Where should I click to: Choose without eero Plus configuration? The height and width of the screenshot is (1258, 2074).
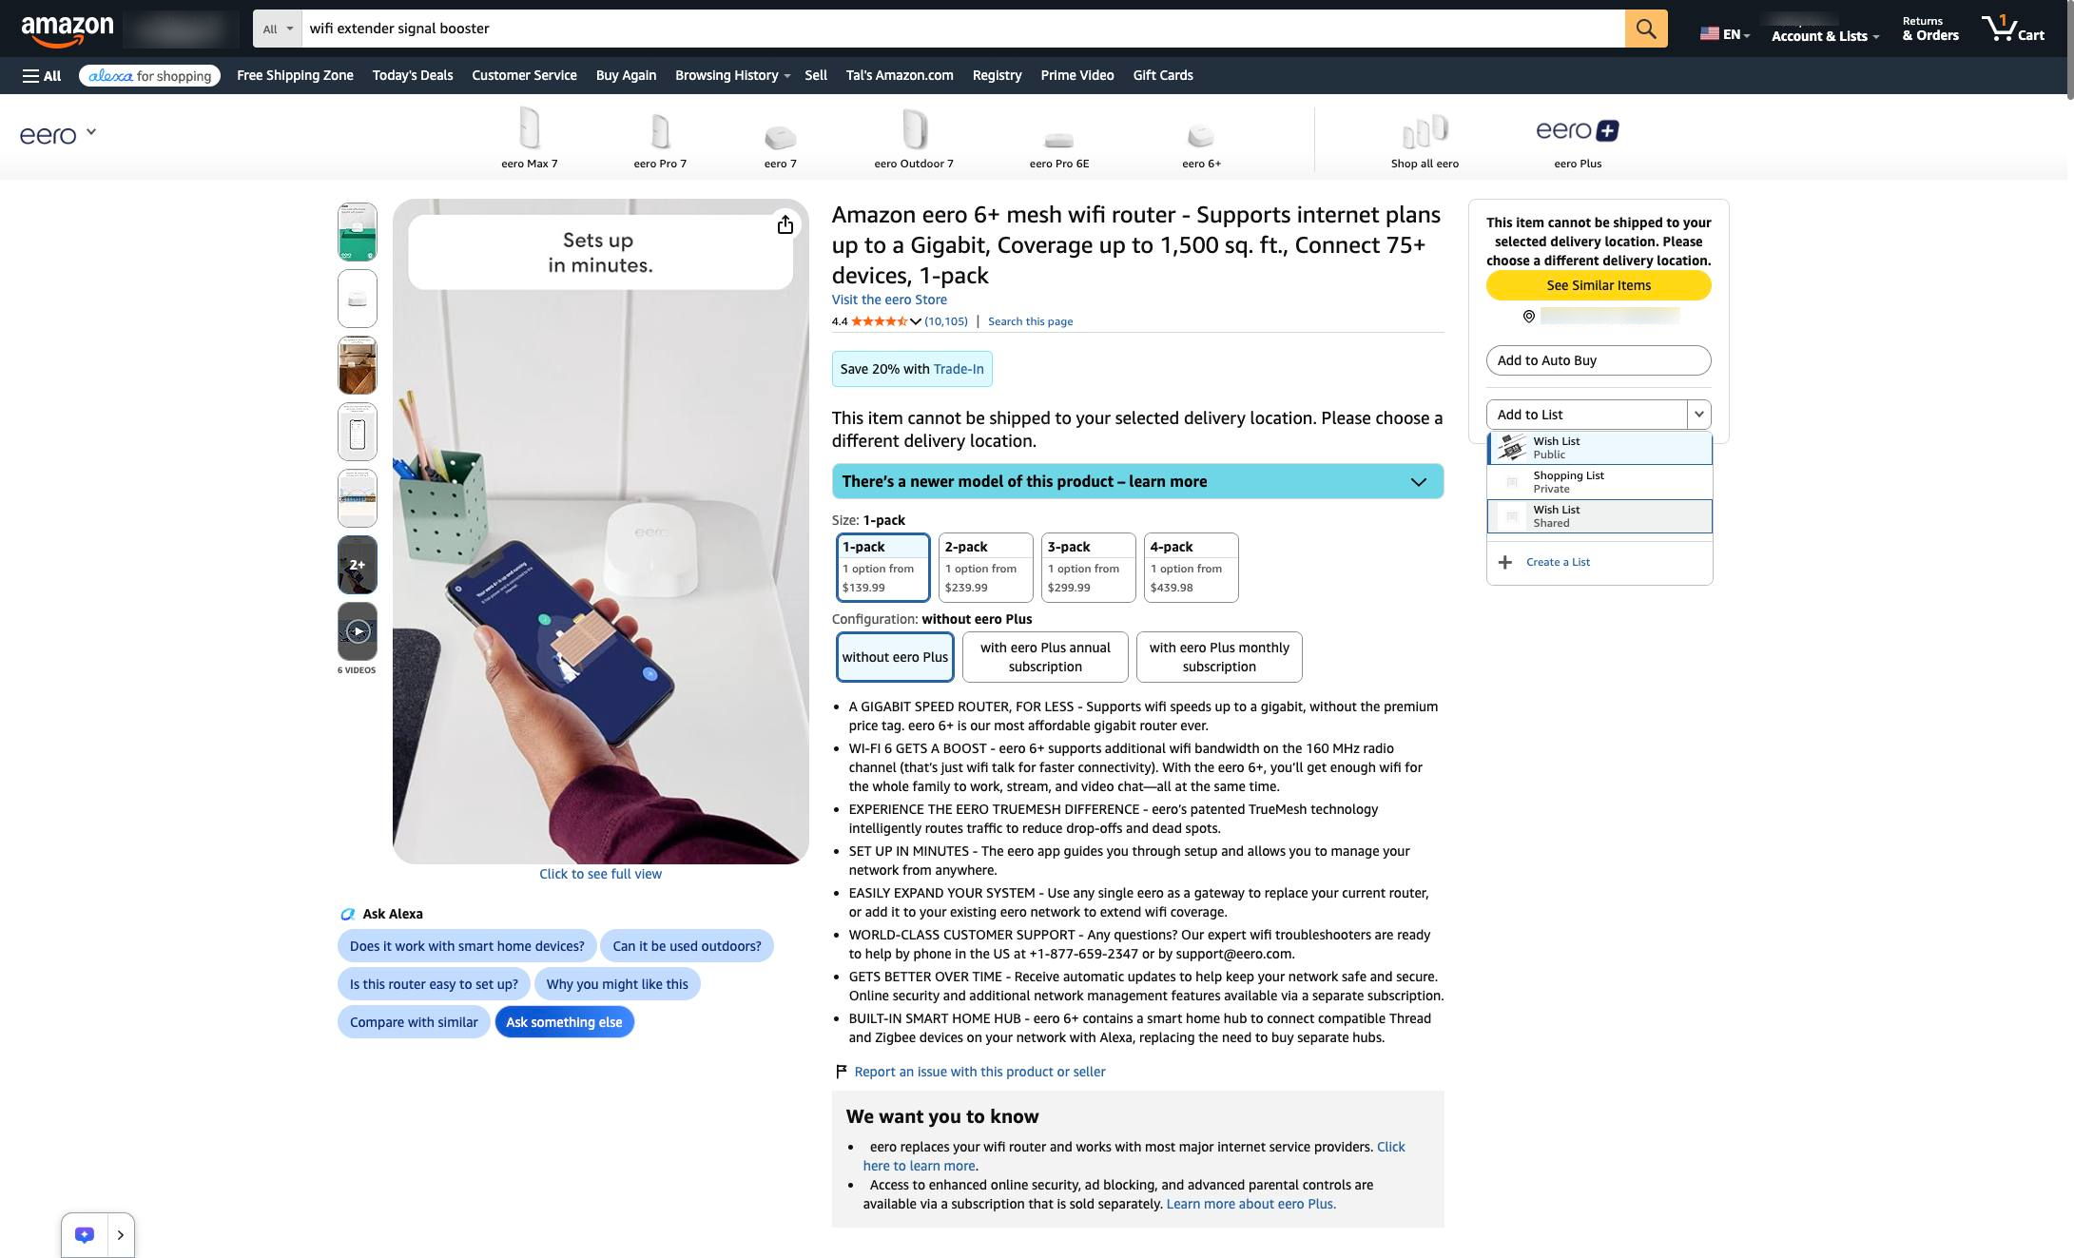[x=895, y=657]
